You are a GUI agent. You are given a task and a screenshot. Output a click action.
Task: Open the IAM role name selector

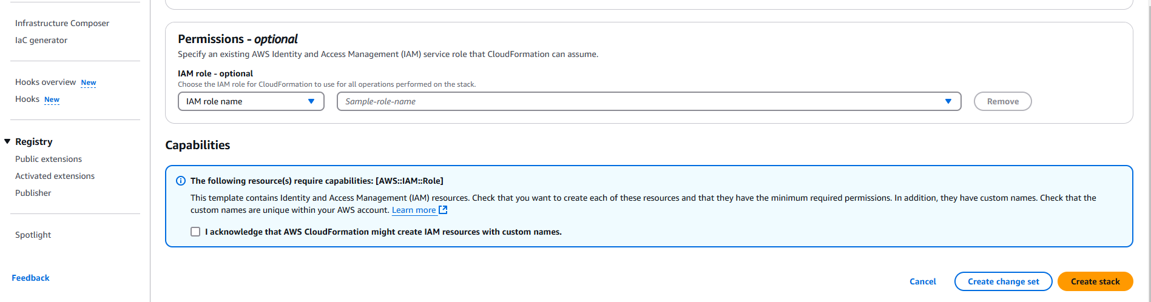pyautogui.click(x=251, y=101)
